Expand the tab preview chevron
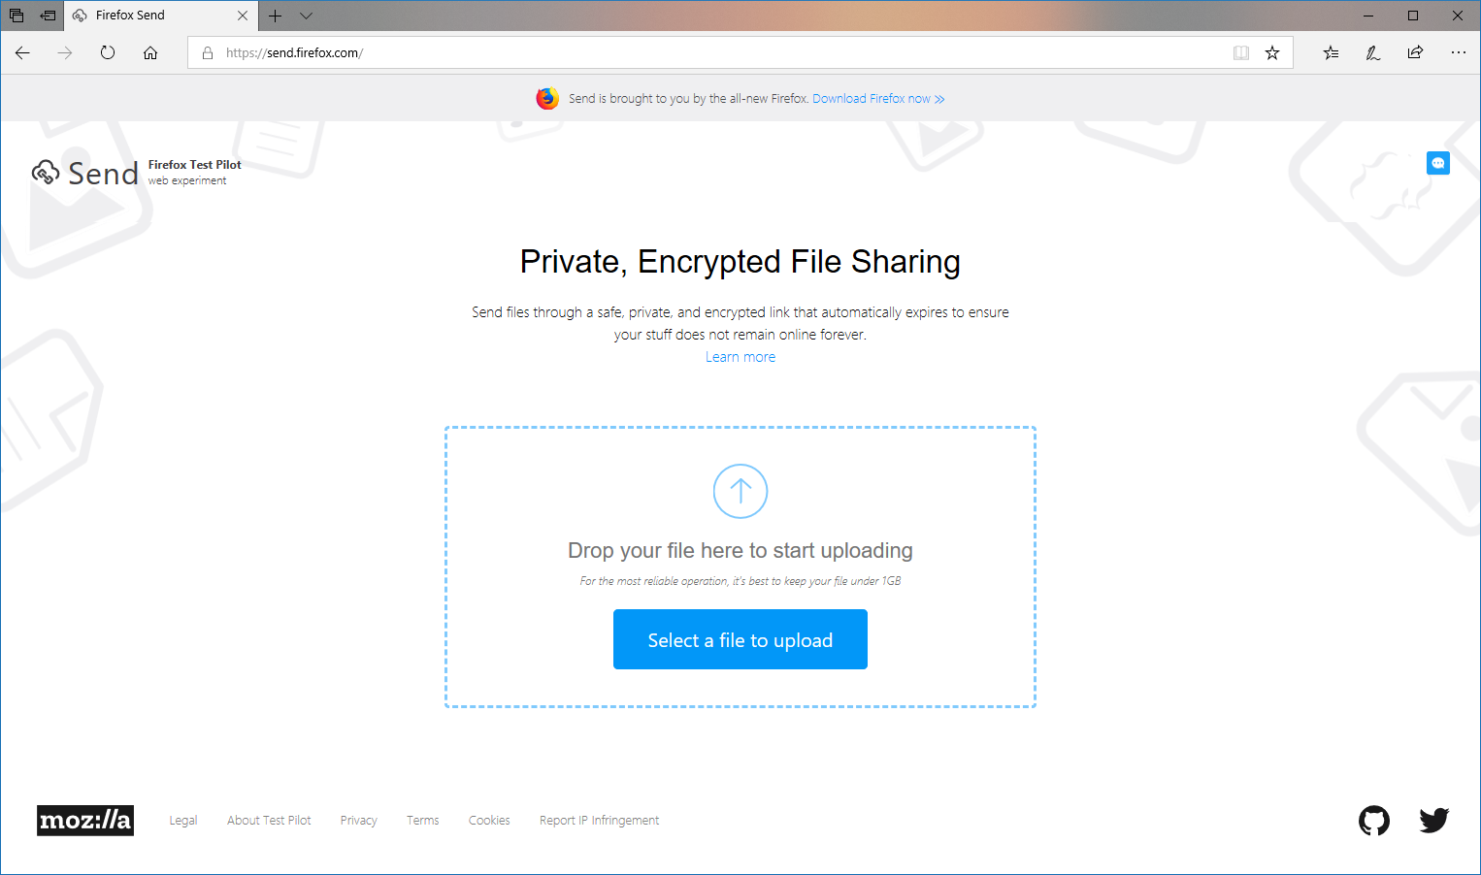The width and height of the screenshot is (1481, 875). click(x=306, y=16)
